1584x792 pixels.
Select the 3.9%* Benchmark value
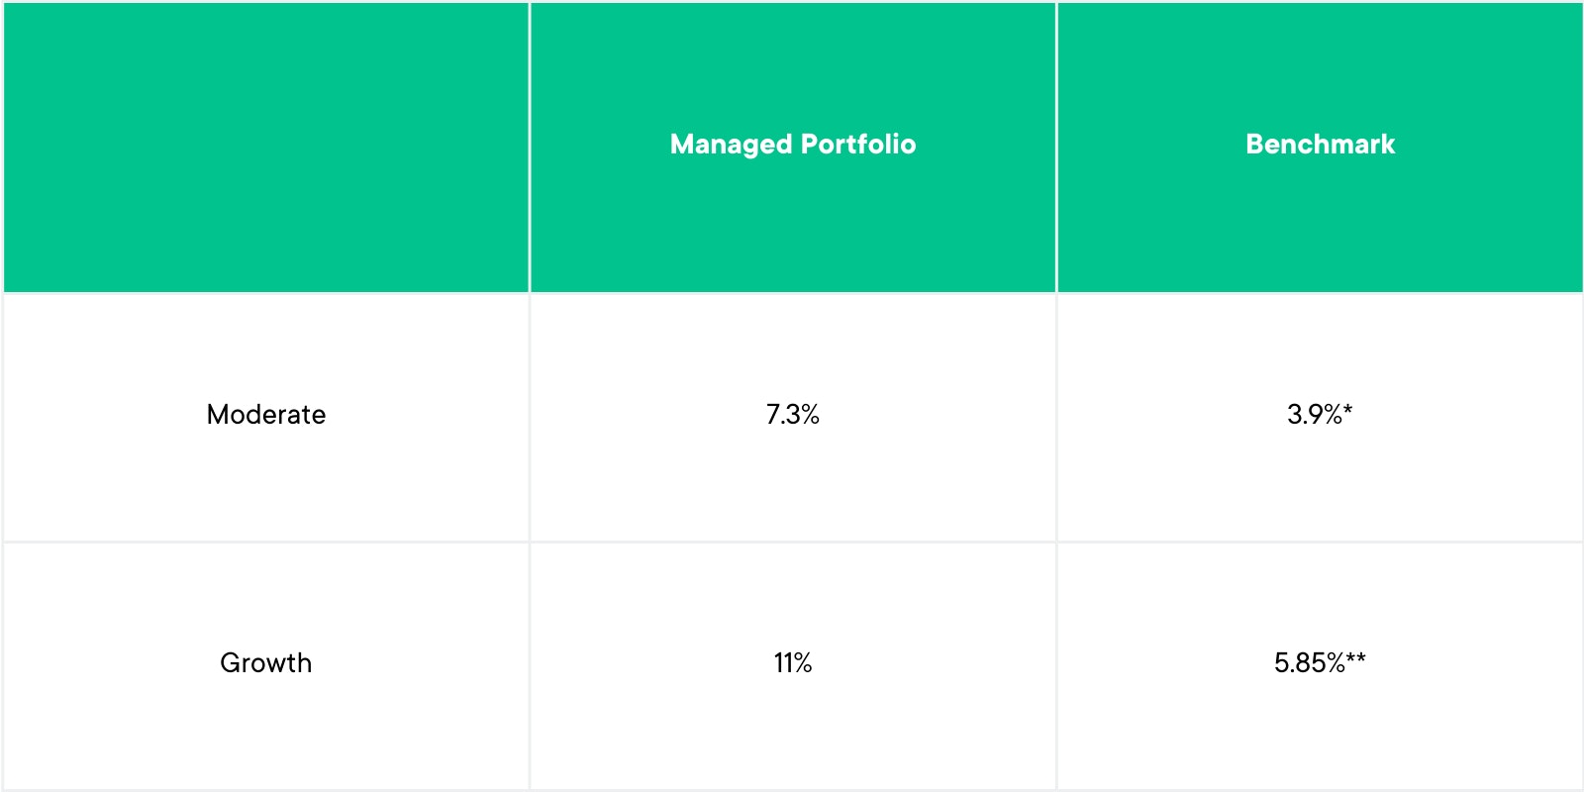point(1320,415)
